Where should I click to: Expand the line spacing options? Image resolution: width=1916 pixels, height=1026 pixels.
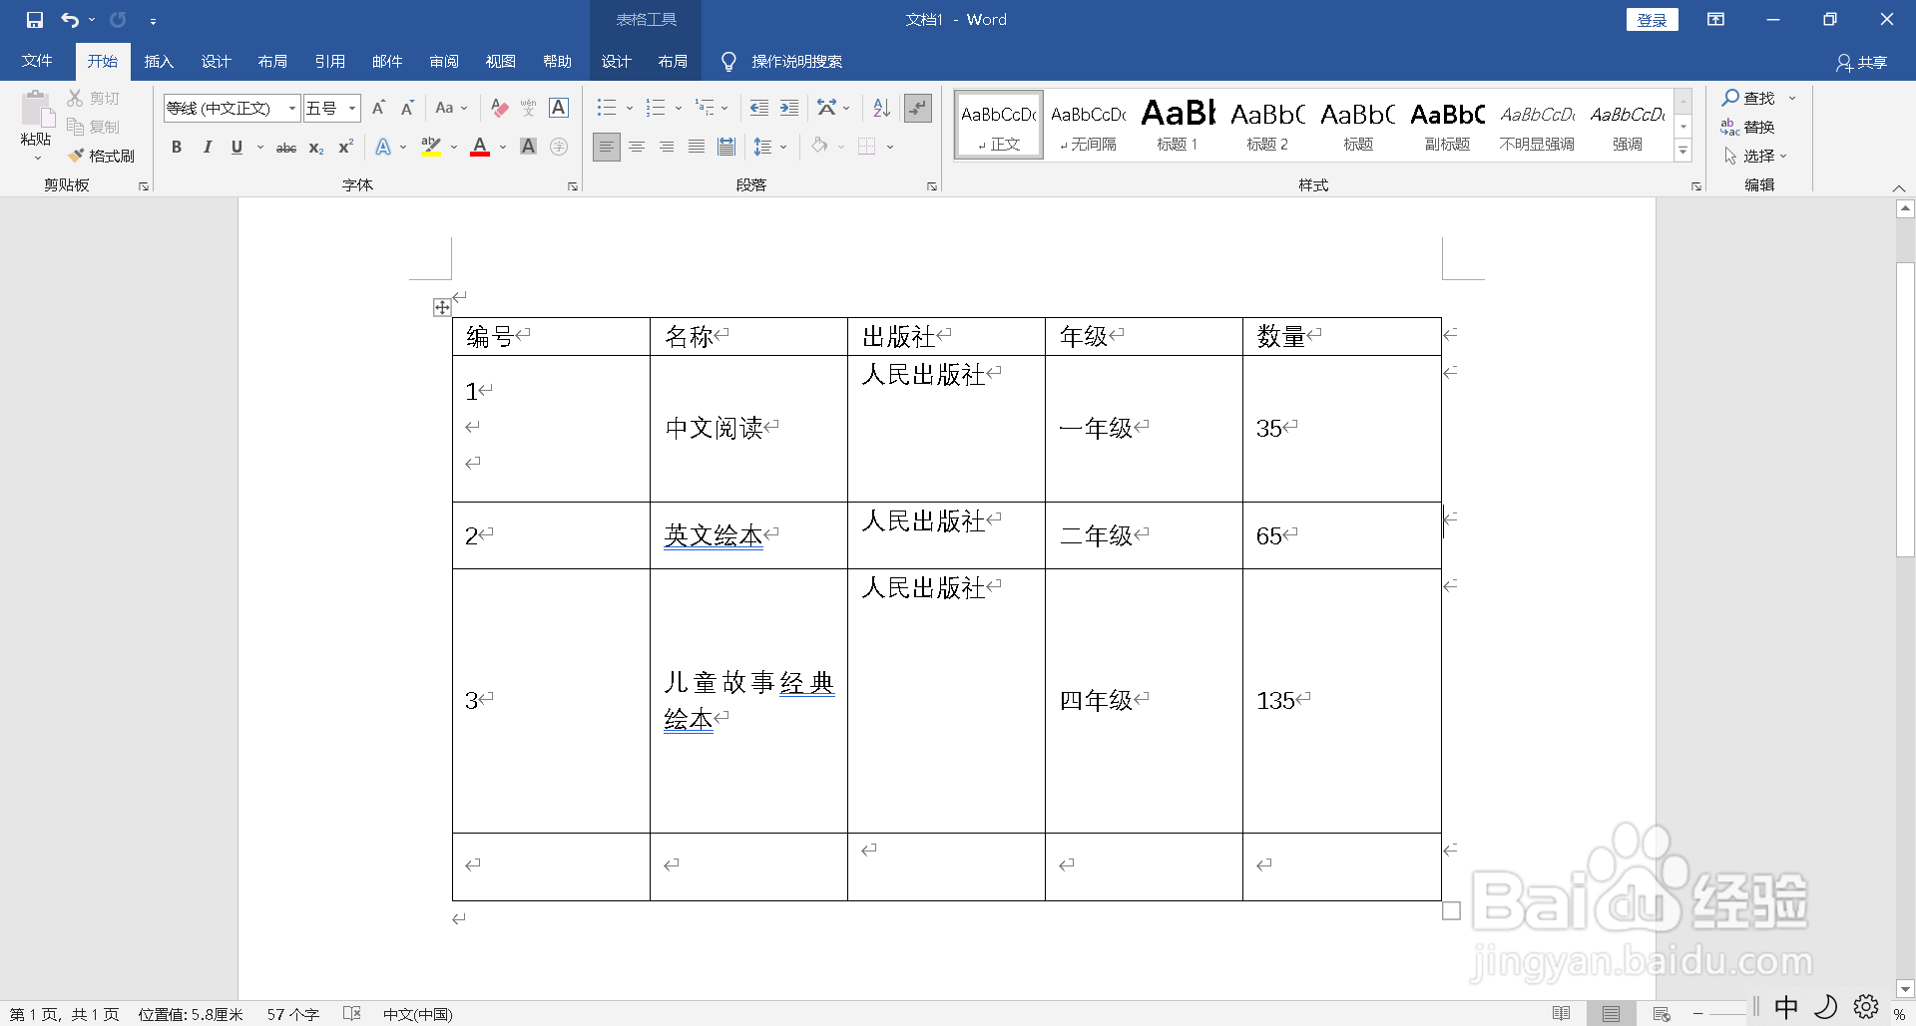(781, 147)
